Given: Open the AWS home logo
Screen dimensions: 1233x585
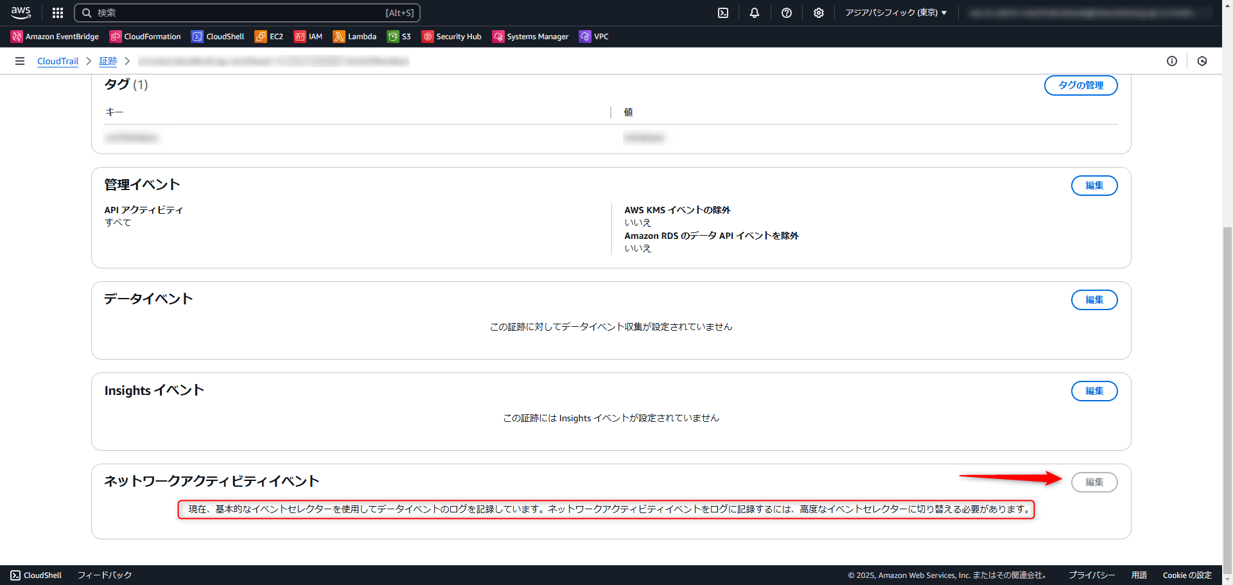Looking at the screenshot, I should 21,12.
